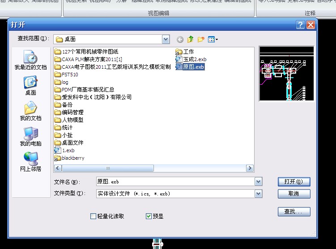Click the 注释 ribbon group label

(310, 13)
